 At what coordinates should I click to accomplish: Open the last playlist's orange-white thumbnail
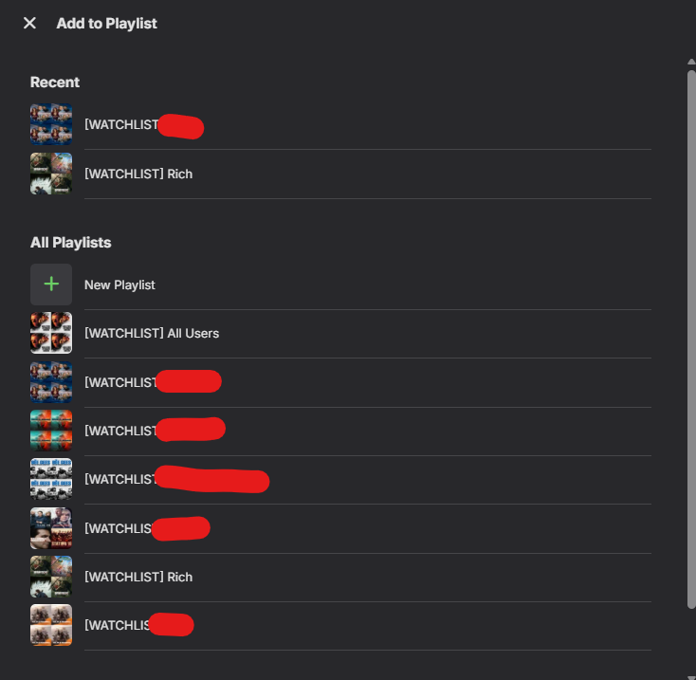pyautogui.click(x=51, y=625)
